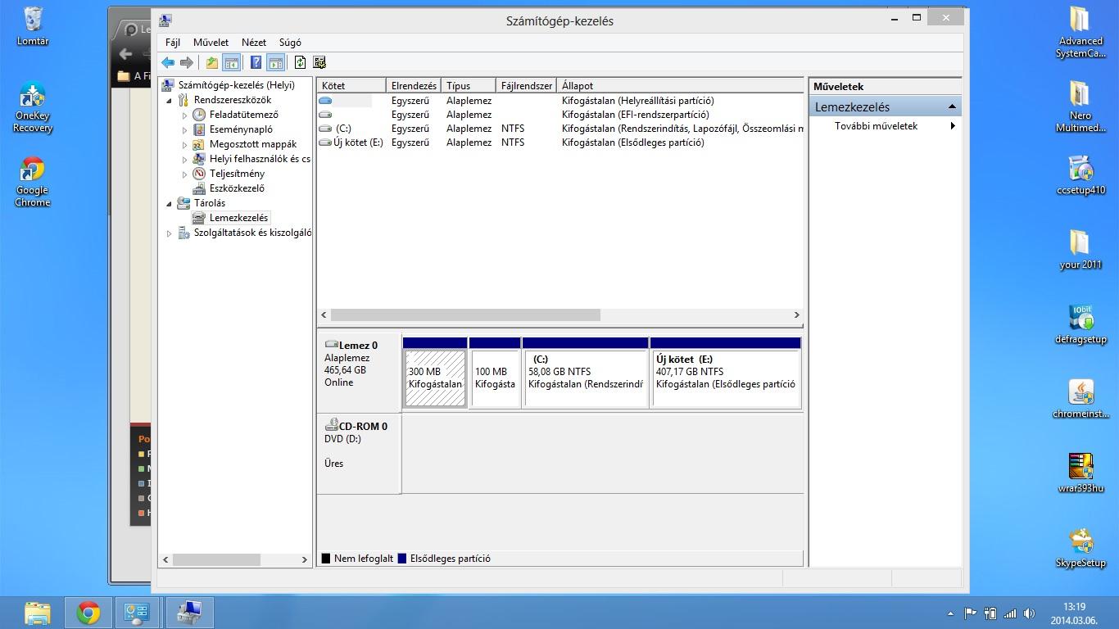This screenshot has height=629, width=1119.
Task: Click volume list scrollbar left arrow
Action: tap(324, 314)
